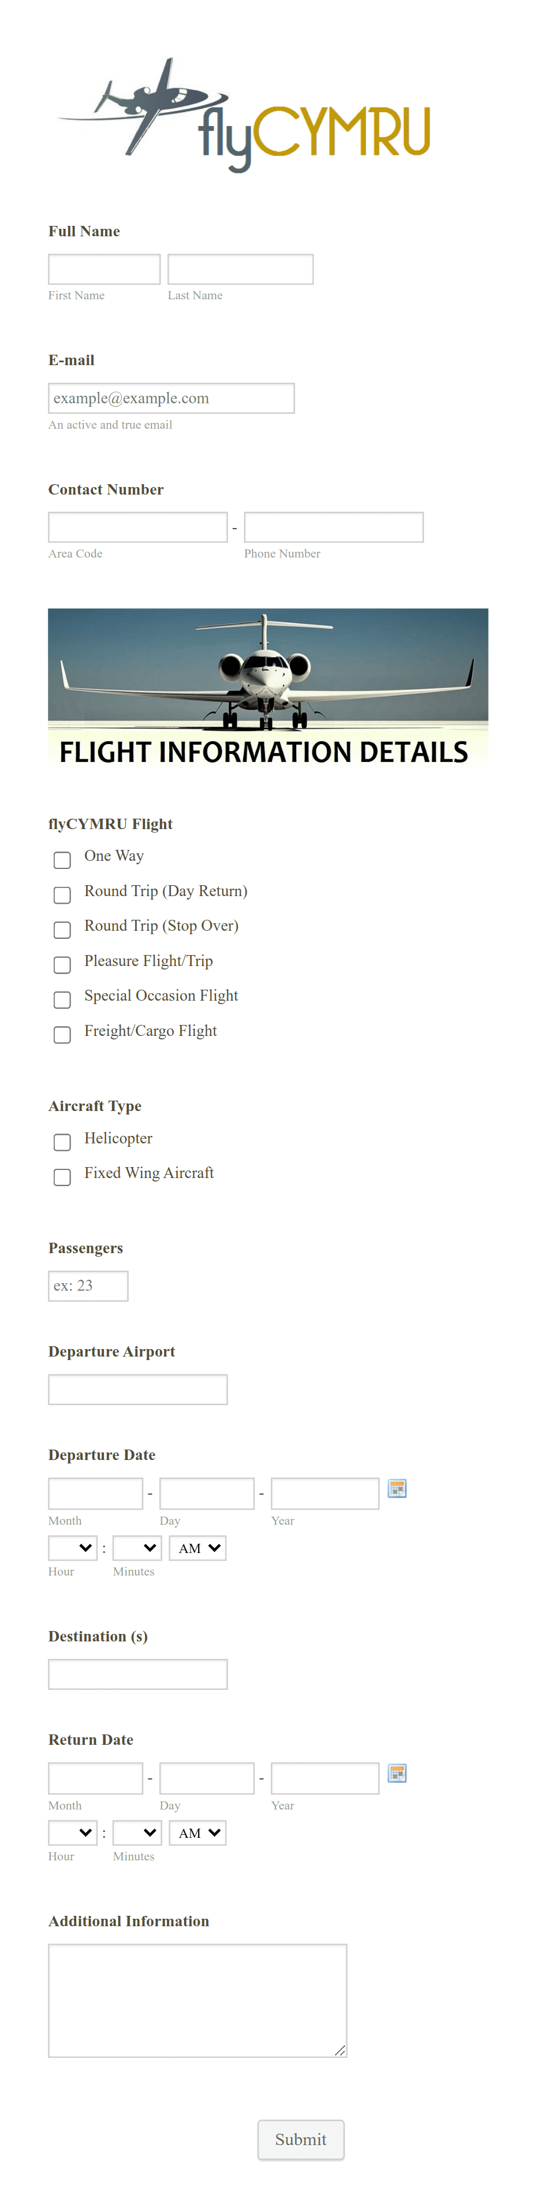Focus the First Name field
Screen dimensions: 537x2192
(x=105, y=270)
